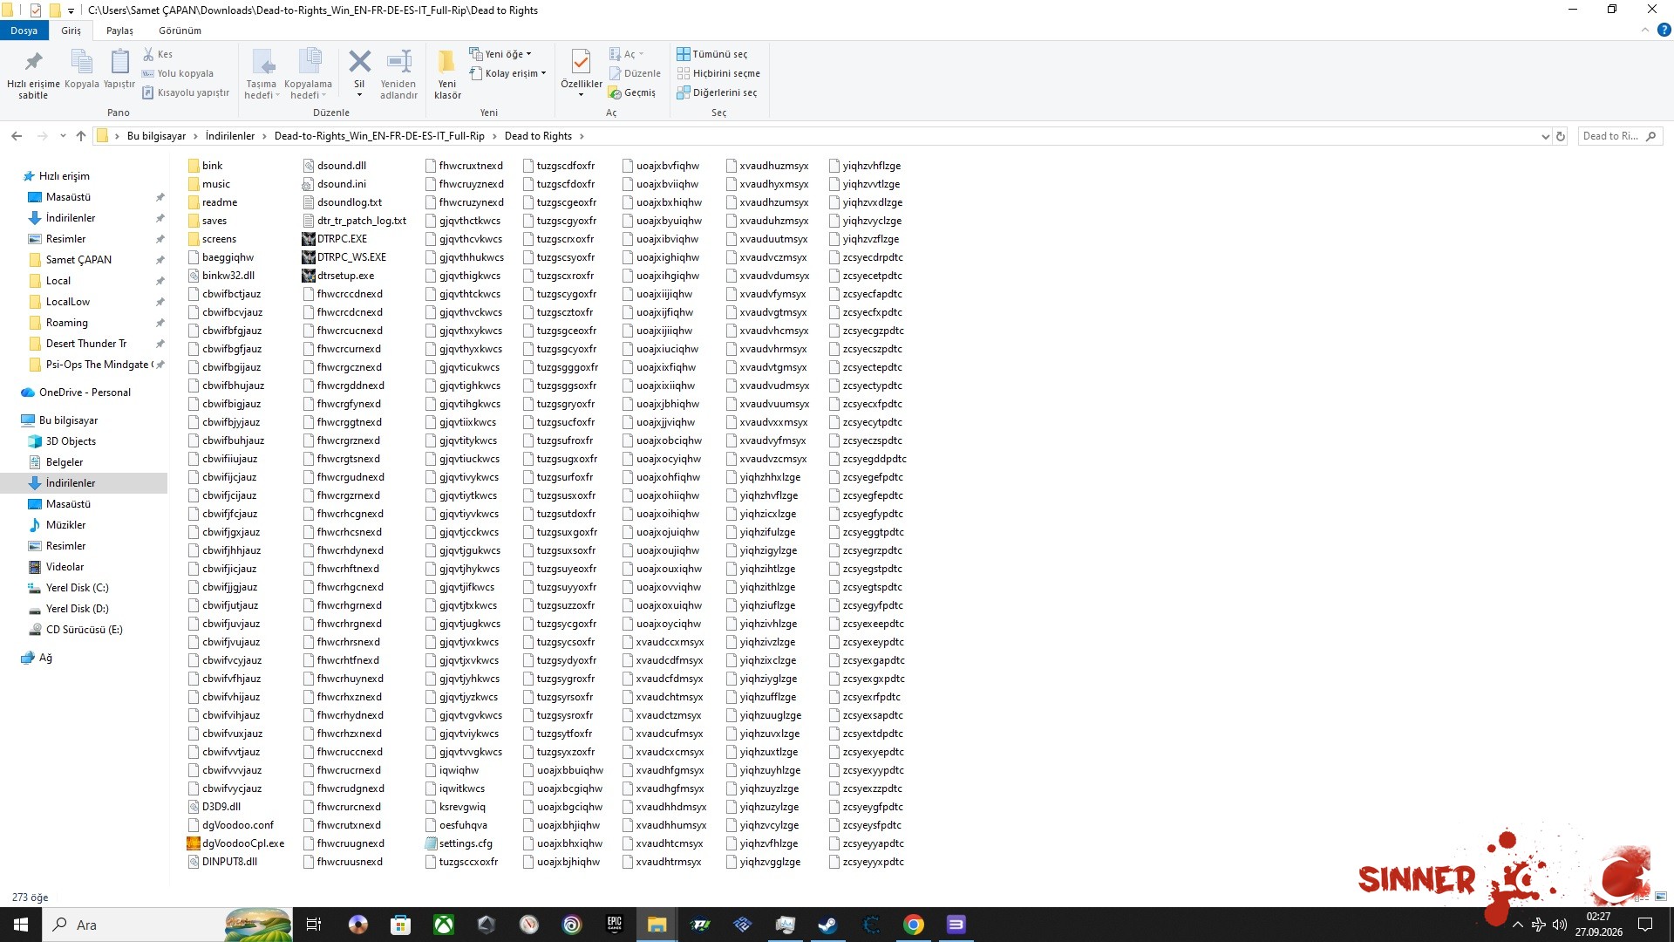This screenshot has width=1674, height=942.
Task: Pin to quick access via Hızlı erişime sabitle
Action: (x=33, y=74)
